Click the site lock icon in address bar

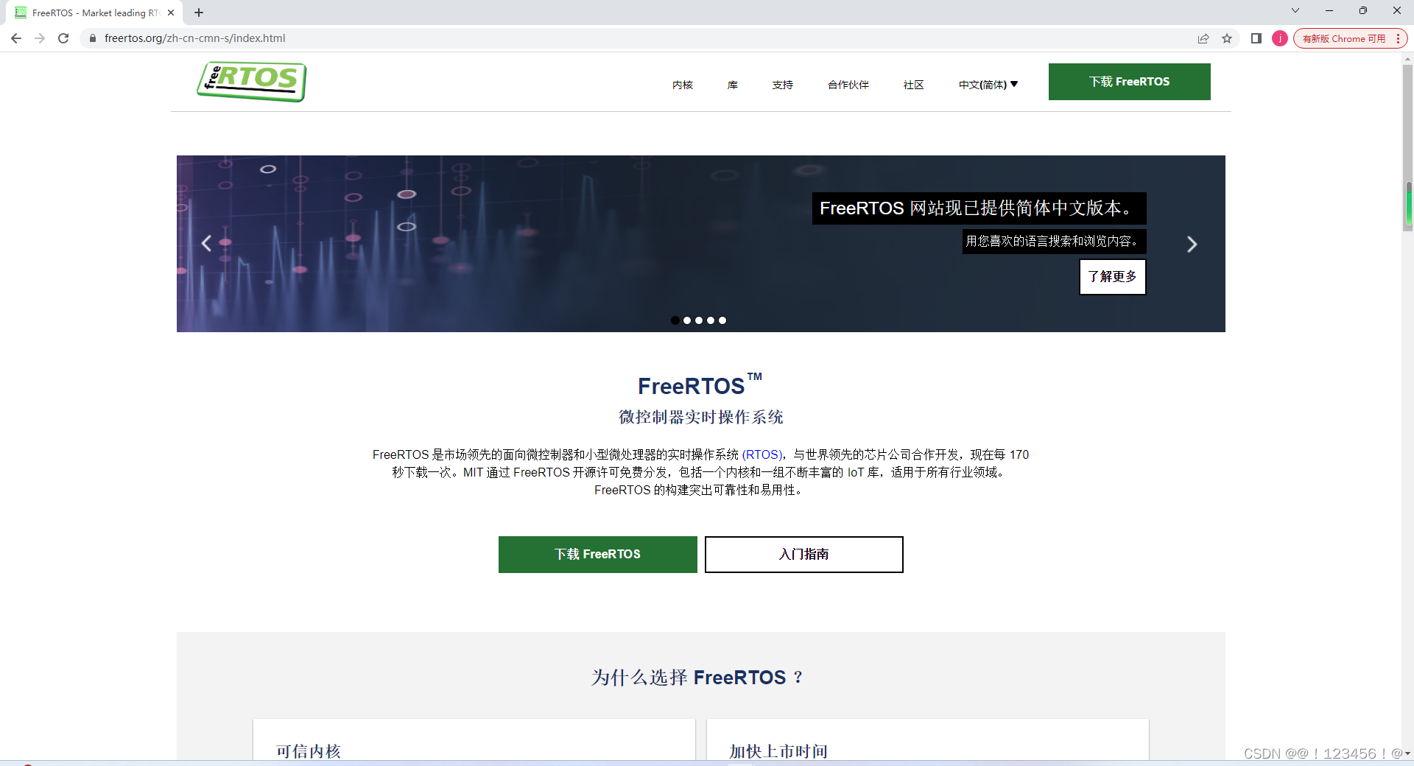pos(93,38)
